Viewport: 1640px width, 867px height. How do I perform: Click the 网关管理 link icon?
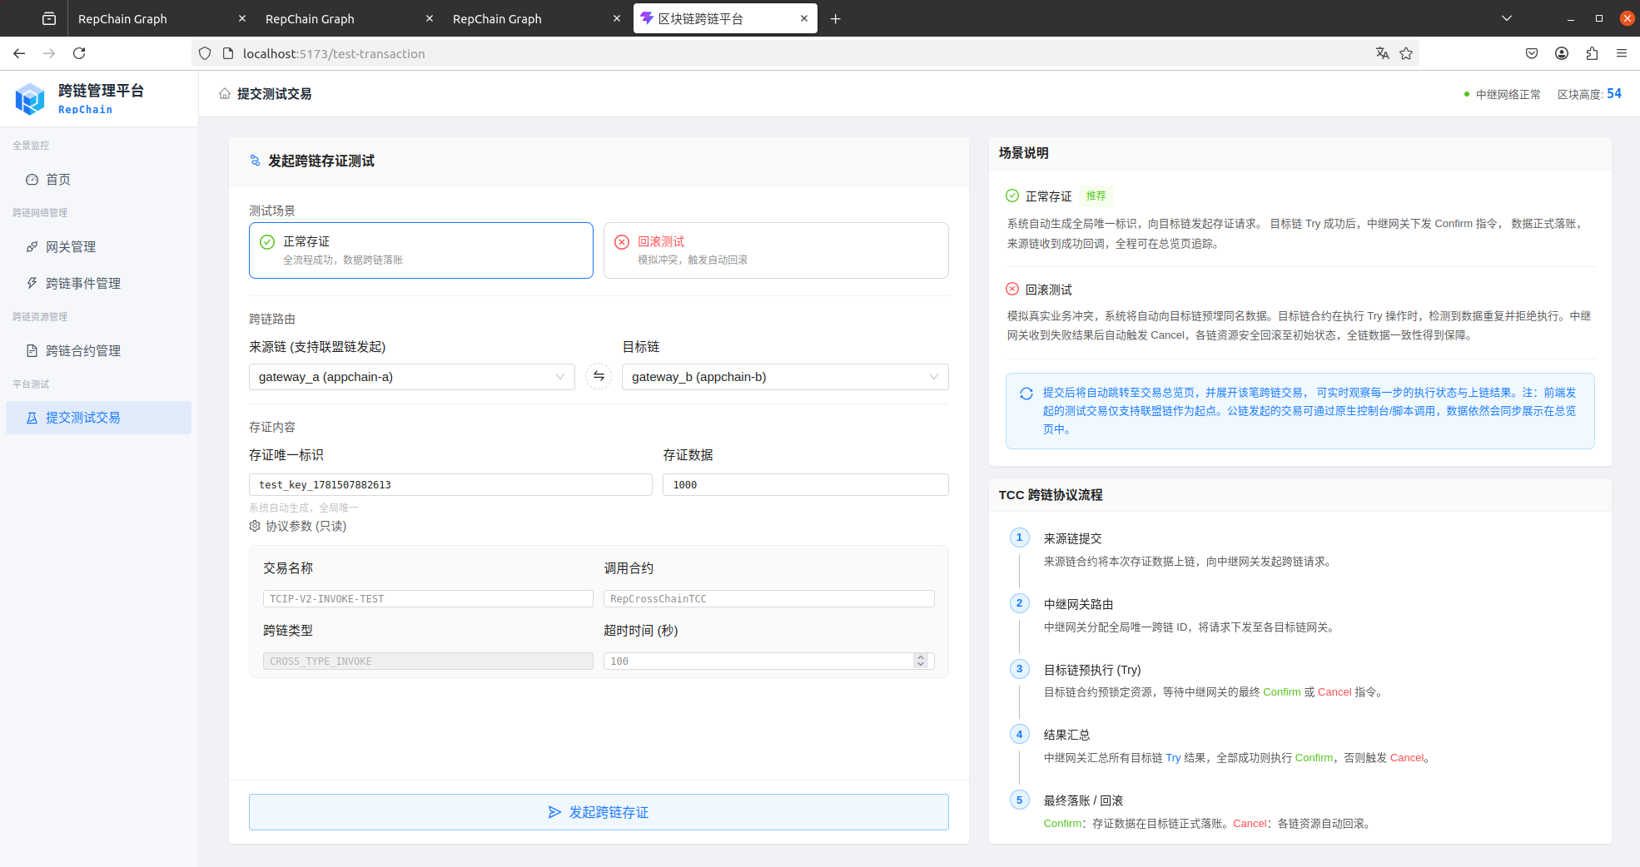[32, 247]
